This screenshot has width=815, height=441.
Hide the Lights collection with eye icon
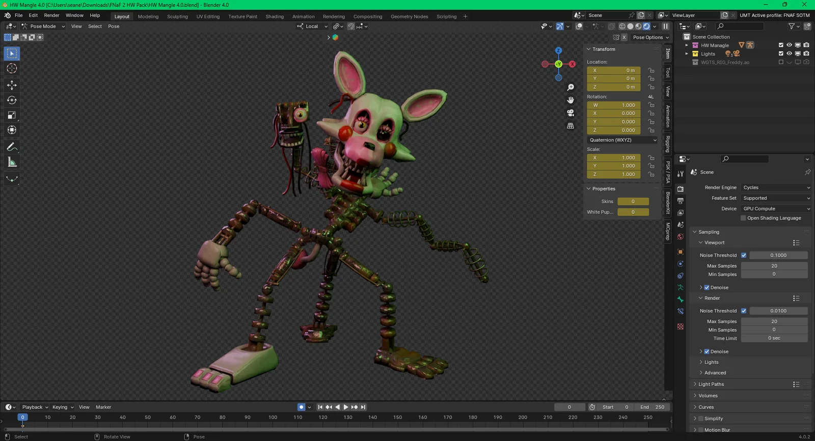789,53
